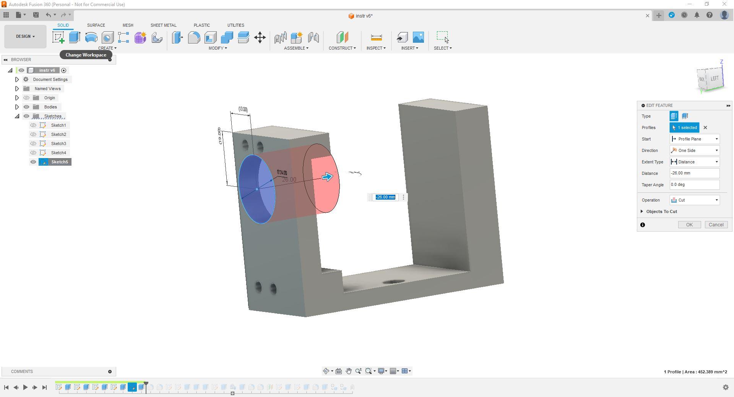Toggle visibility of Sketch3
The height and width of the screenshot is (397, 734).
[33, 144]
